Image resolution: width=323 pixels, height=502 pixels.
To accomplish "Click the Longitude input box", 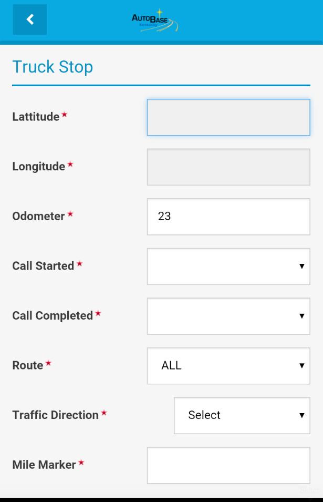I will coord(228,167).
